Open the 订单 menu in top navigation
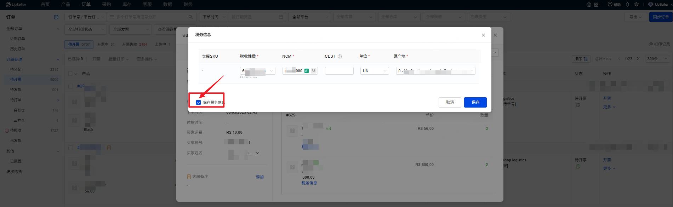Screen dimensions: 673x207 (x=86, y=5)
